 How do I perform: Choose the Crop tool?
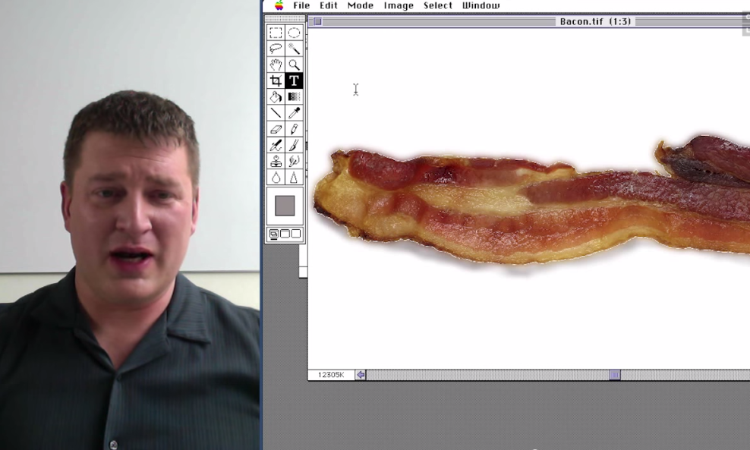(276, 80)
